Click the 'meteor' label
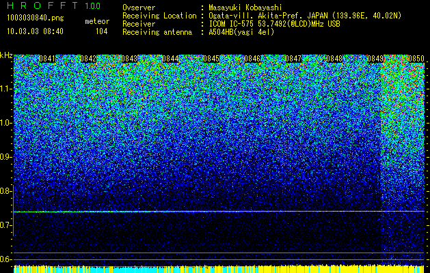Image resolution: width=430 pixels, height=273 pixels. click(97, 21)
